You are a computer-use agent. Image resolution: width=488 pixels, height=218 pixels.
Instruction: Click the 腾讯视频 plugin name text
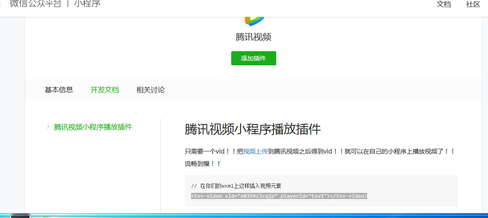(x=253, y=37)
